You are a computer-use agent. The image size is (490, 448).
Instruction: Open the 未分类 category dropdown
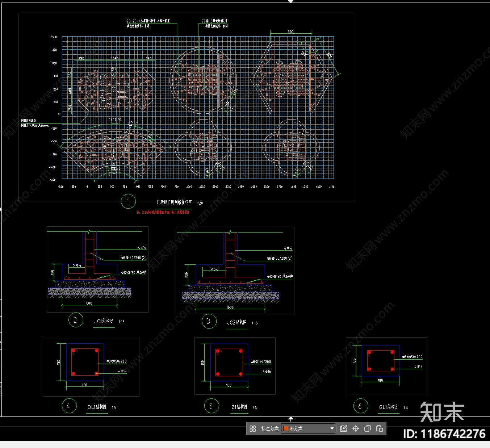[x=308, y=428]
